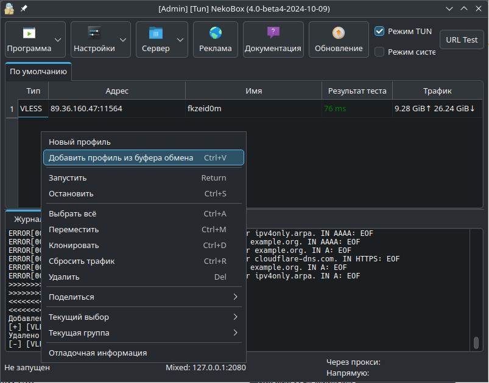
Task: Click the log panel vertical scrollbar
Action: point(476,342)
